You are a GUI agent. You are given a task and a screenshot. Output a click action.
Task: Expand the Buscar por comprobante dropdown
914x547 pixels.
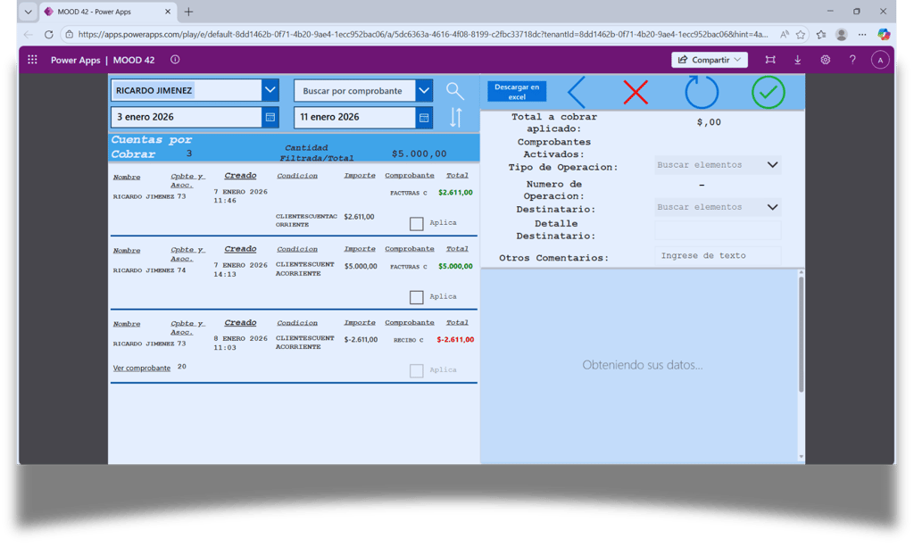[424, 91]
